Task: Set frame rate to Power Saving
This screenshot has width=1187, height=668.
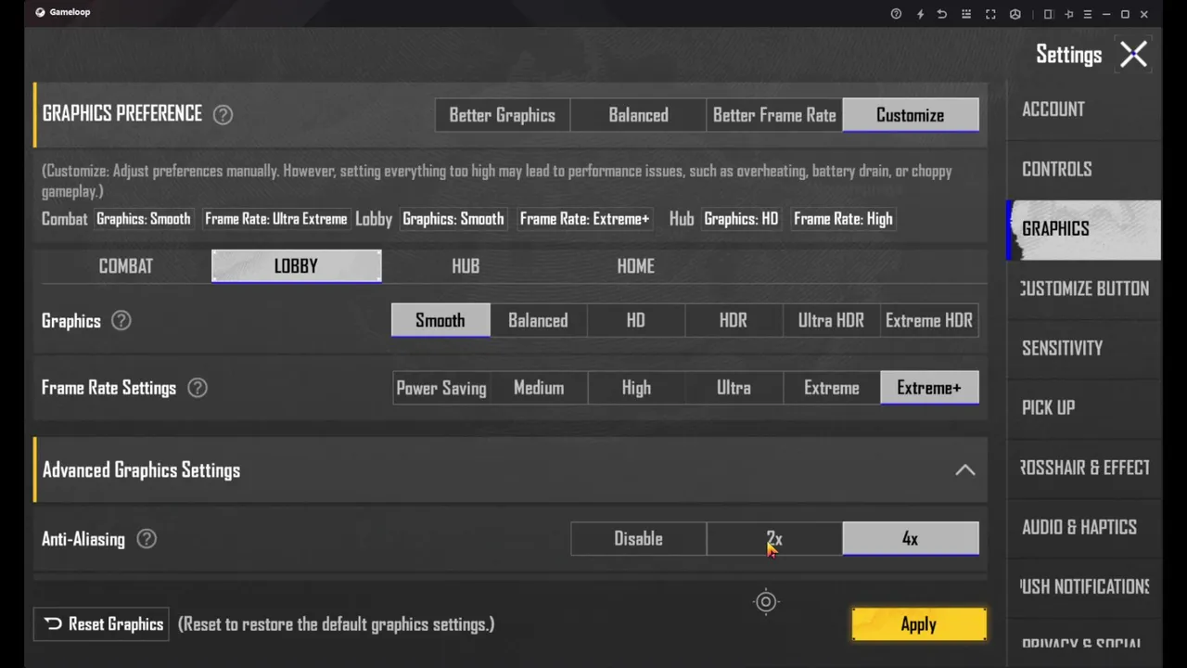Action: (x=440, y=388)
